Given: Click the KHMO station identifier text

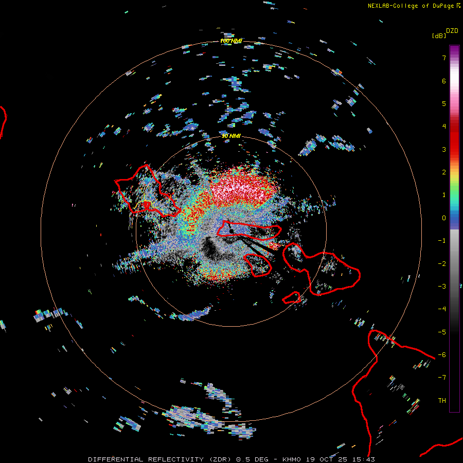Looking at the screenshot, I should click(x=292, y=459).
